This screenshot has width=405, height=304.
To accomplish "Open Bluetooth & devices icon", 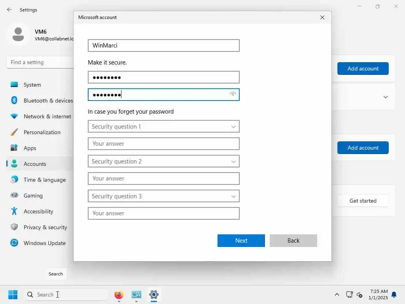I will coord(14,100).
